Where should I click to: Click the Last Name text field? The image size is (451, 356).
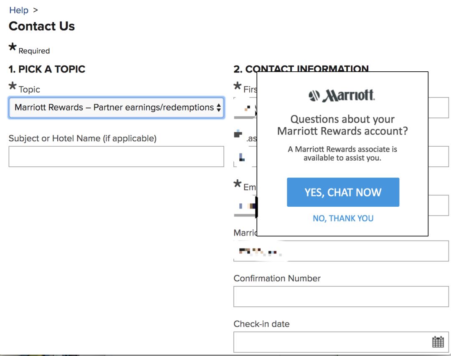click(438, 157)
